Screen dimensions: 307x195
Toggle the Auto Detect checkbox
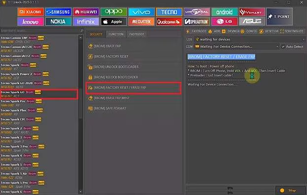(283, 46)
